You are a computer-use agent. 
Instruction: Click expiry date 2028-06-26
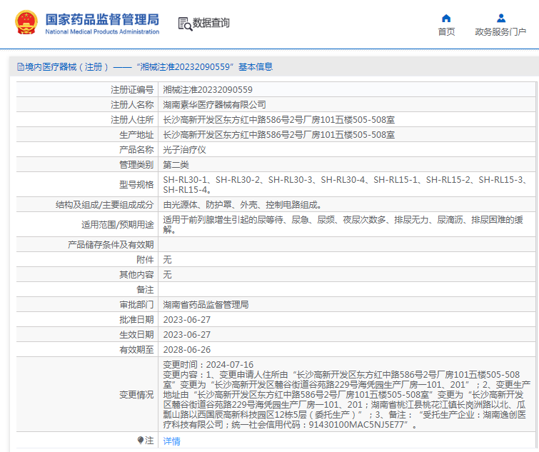click(186, 350)
